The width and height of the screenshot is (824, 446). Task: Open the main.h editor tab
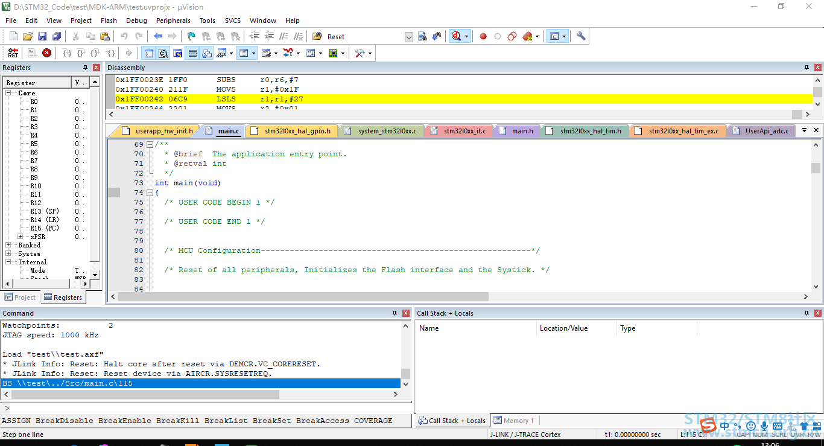516,131
